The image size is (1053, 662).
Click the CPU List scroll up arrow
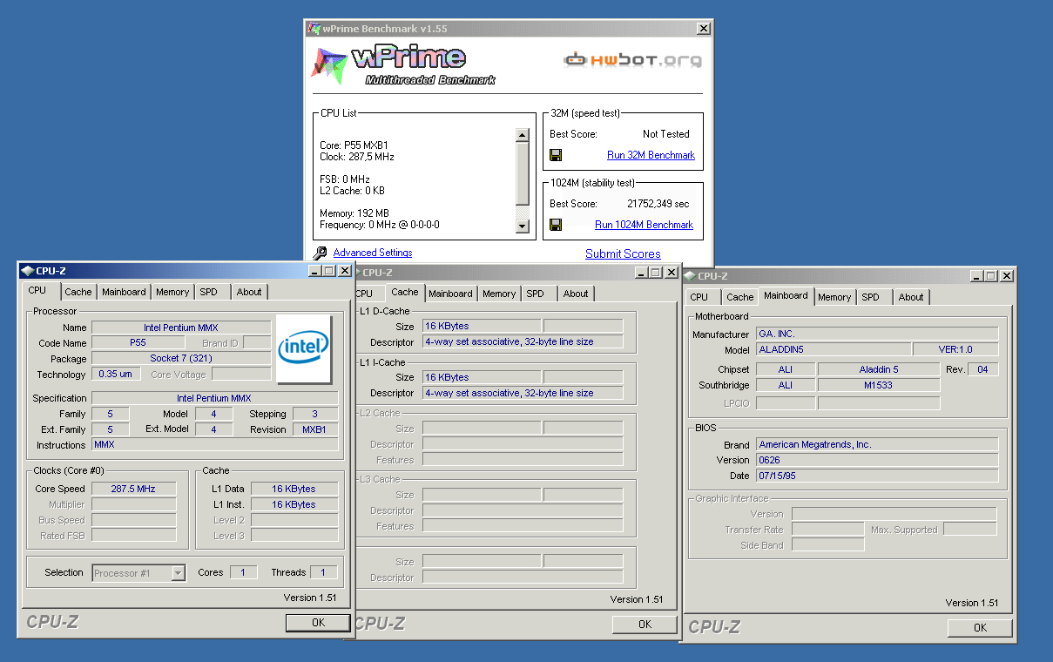point(523,135)
